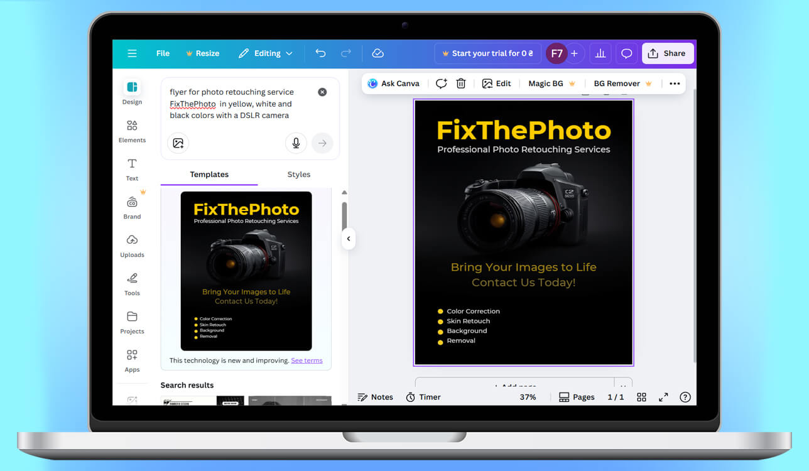Select the 'Color Correction' bullet on canvas
The height and width of the screenshot is (471, 809).
473,311
